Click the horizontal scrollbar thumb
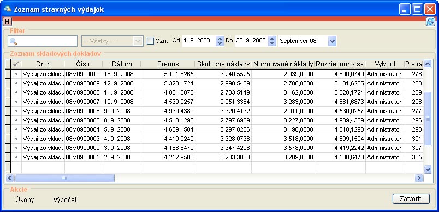The width and height of the screenshot is (439, 212). tap(64, 178)
